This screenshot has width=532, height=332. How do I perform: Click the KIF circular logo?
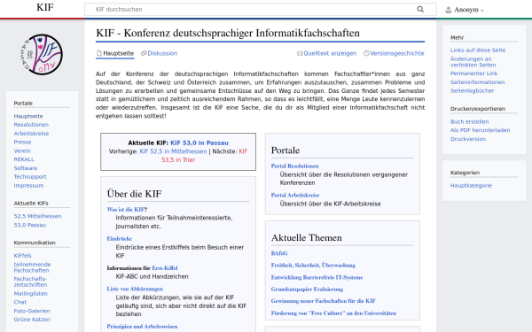point(42,54)
